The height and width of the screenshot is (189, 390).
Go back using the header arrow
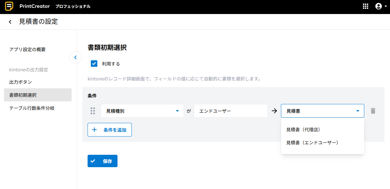tap(10, 22)
